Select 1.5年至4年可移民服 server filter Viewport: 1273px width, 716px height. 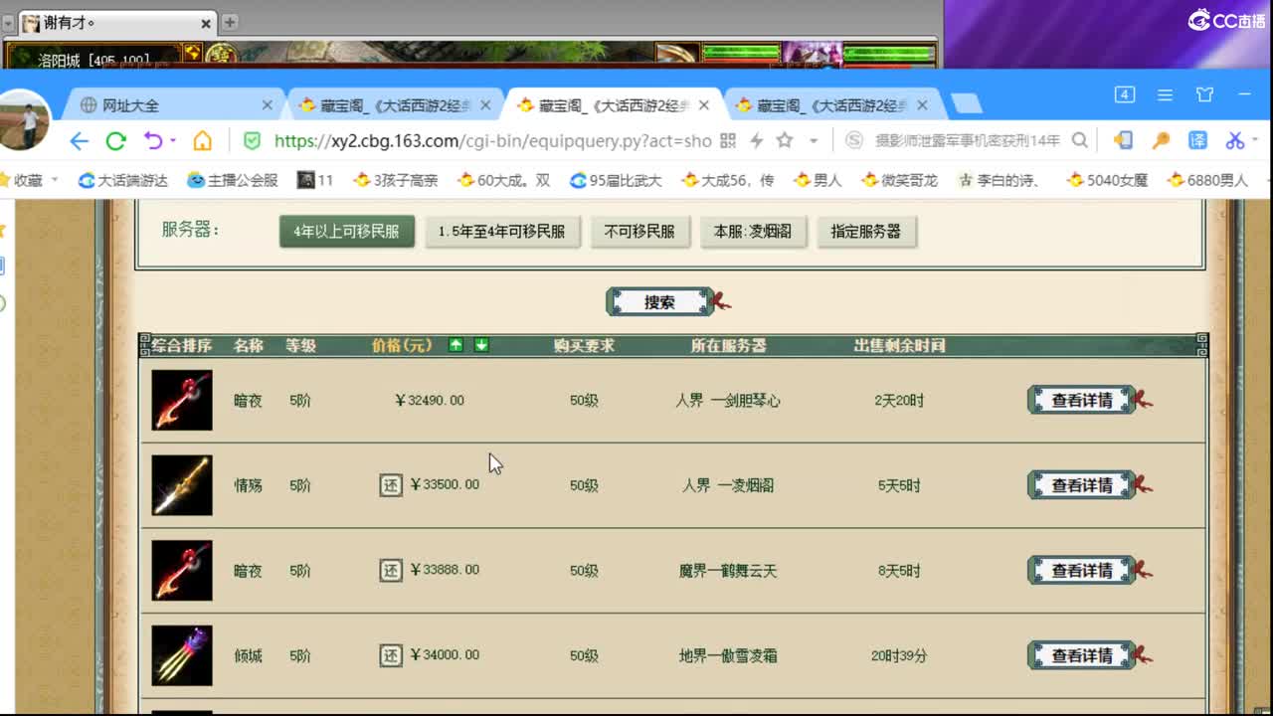point(501,232)
